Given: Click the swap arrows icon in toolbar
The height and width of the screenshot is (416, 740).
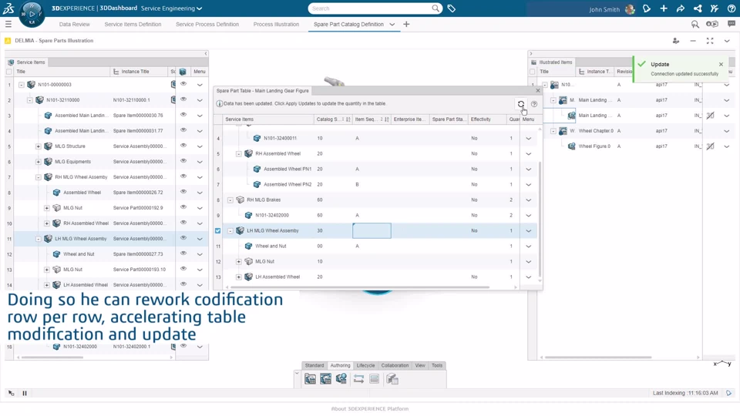Looking at the screenshot, I should tap(358, 379).
